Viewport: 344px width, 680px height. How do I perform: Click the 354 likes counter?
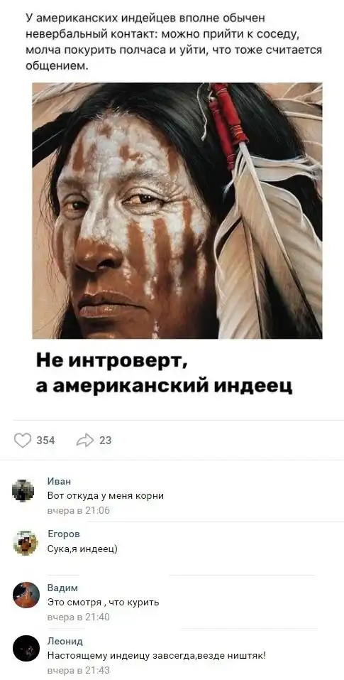(x=45, y=440)
